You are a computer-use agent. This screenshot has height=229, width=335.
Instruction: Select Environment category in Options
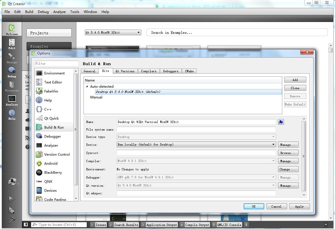click(54, 73)
